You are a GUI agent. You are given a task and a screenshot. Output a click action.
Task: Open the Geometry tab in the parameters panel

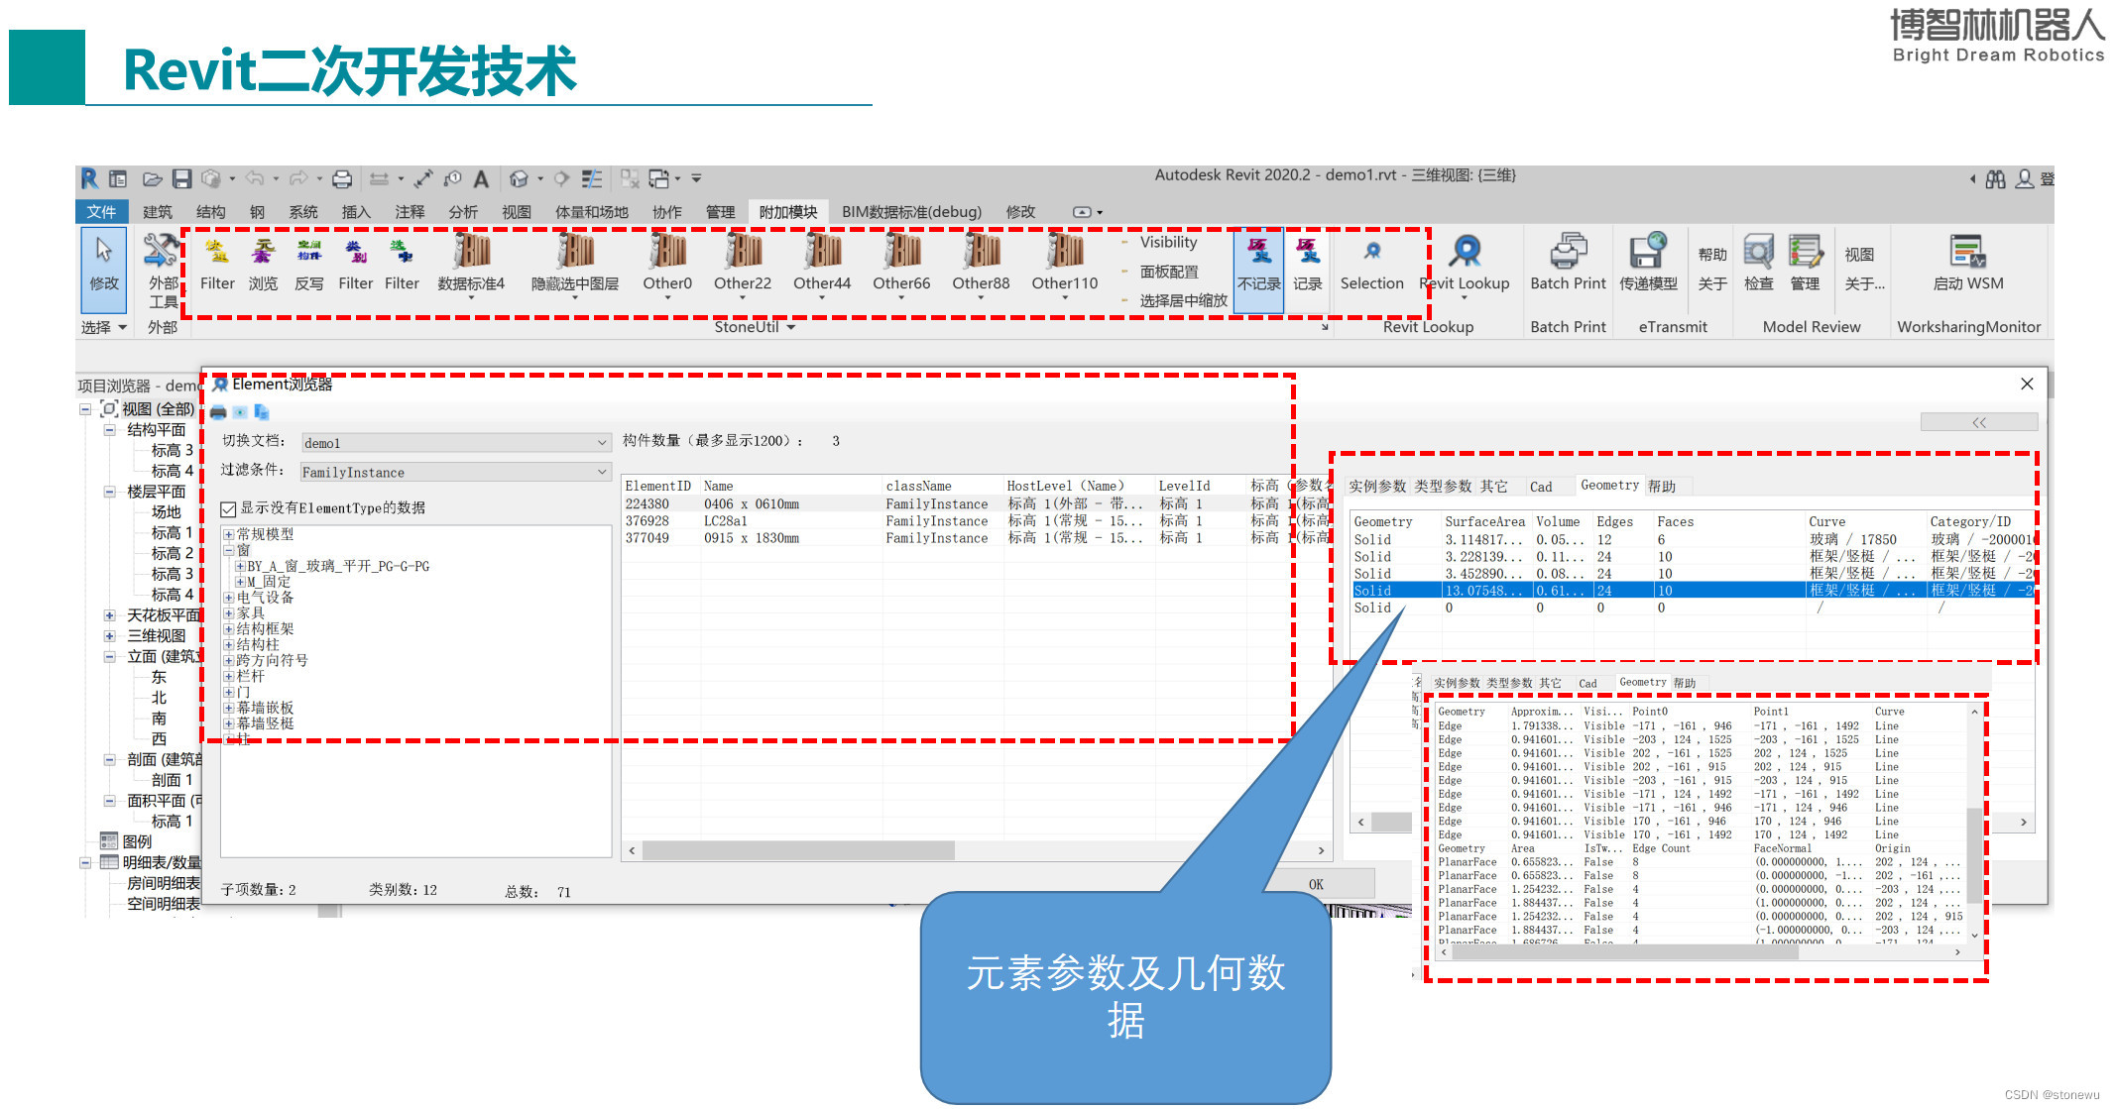pos(1608,485)
